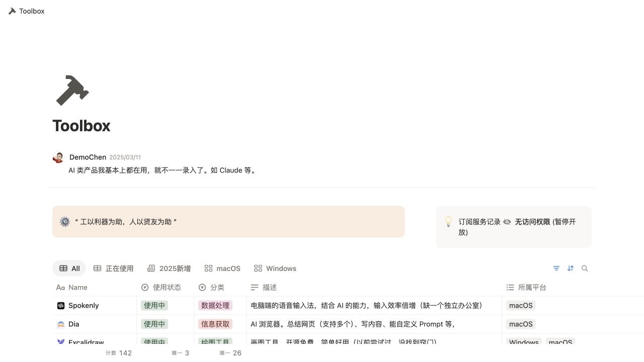The width and height of the screenshot is (644, 362).
Task: Switch to the 正在使用 view tab
Action: click(x=113, y=268)
